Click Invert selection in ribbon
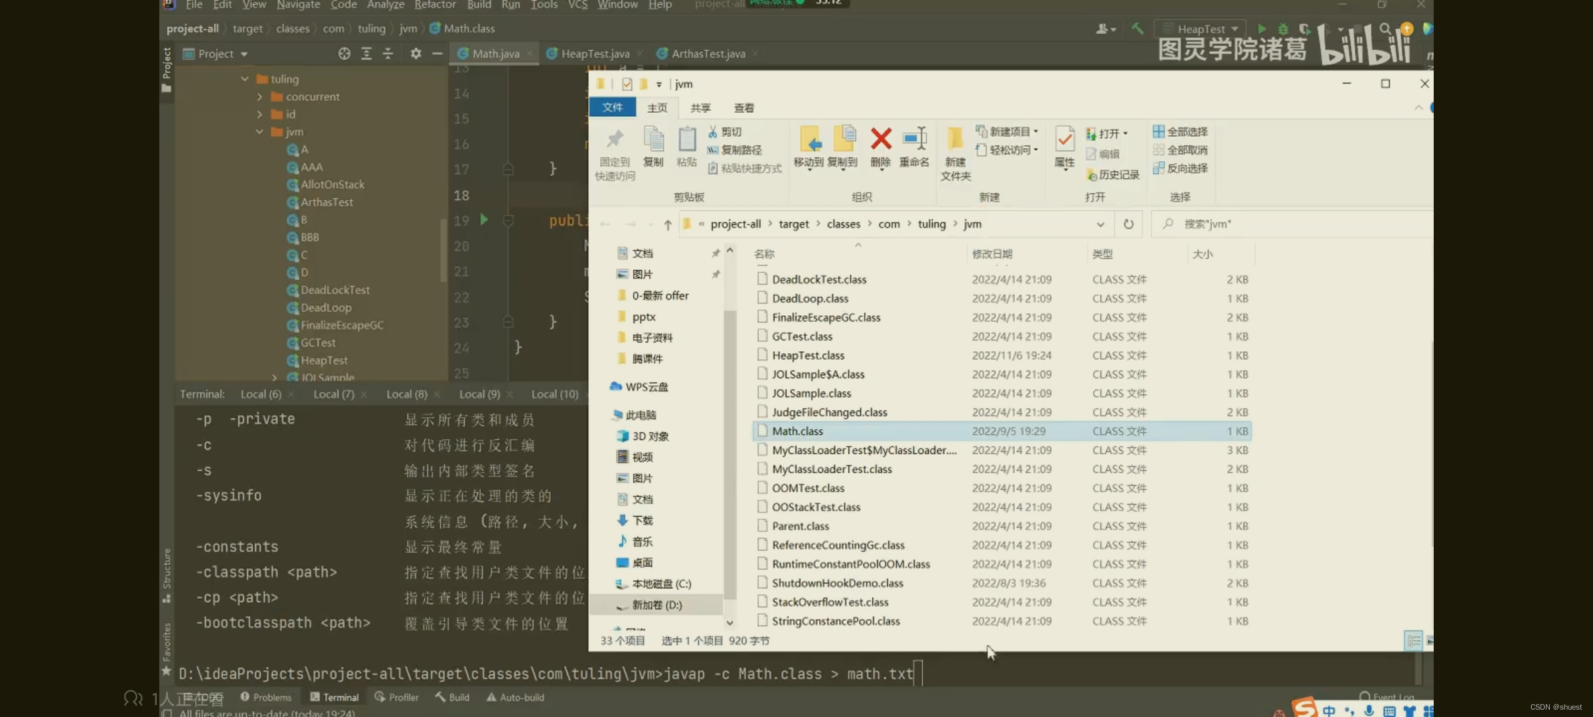 point(1180,168)
